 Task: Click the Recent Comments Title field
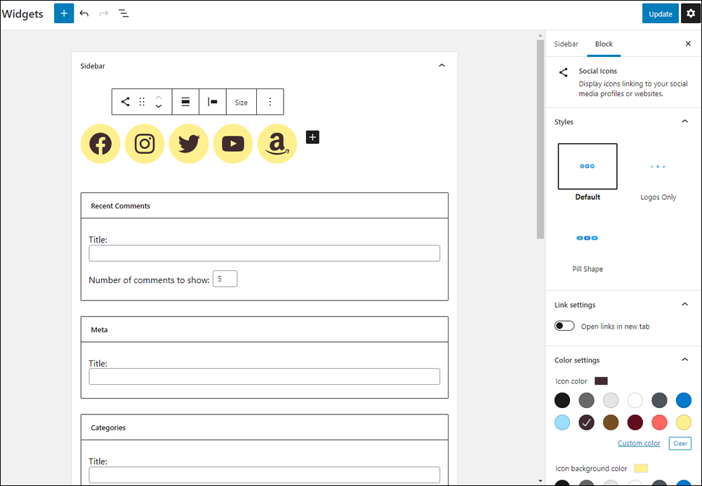[x=264, y=253]
